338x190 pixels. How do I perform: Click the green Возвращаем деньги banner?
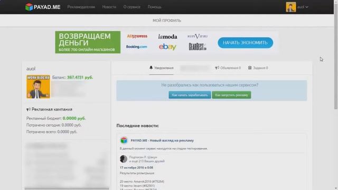coord(88,42)
